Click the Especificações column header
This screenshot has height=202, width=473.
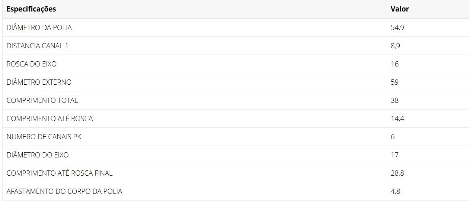point(31,9)
